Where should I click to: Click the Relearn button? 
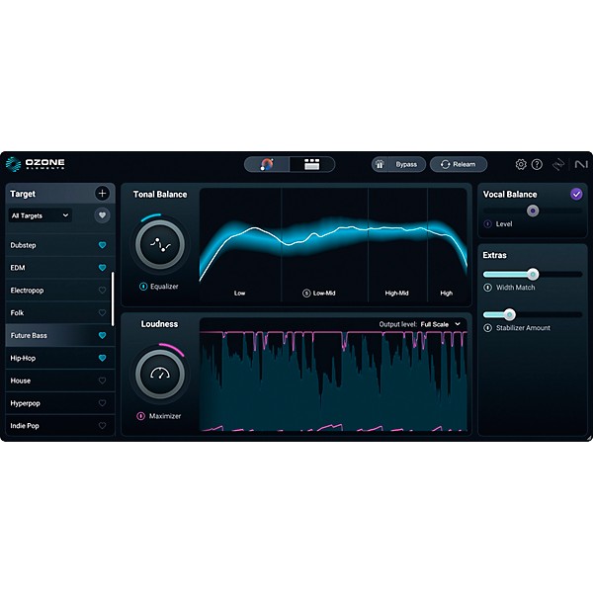point(459,164)
